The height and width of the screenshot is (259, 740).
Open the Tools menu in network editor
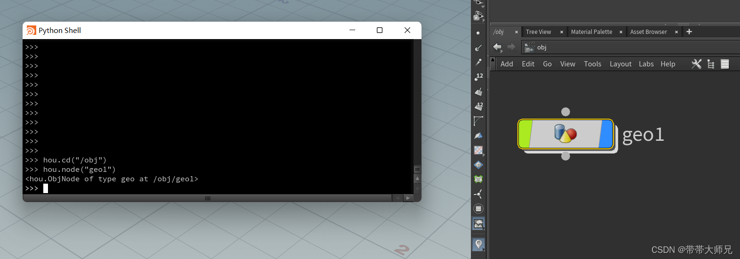point(592,64)
